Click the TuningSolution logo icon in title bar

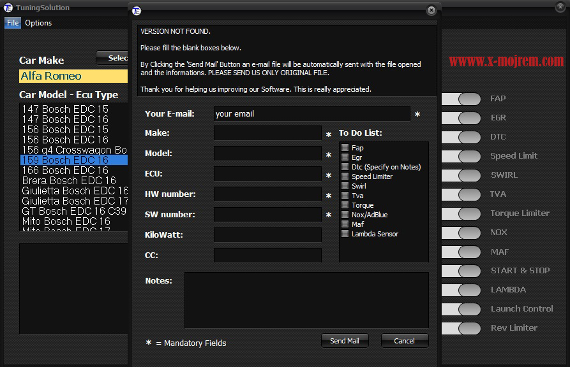pos(8,8)
